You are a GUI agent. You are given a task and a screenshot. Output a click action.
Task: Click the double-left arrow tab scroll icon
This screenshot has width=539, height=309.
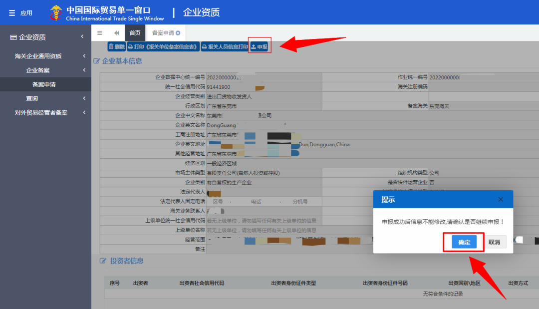click(116, 33)
